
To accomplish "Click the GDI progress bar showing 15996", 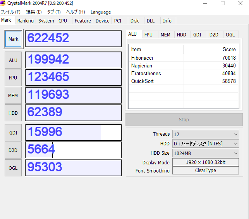I will pyautogui.click(x=74, y=133).
